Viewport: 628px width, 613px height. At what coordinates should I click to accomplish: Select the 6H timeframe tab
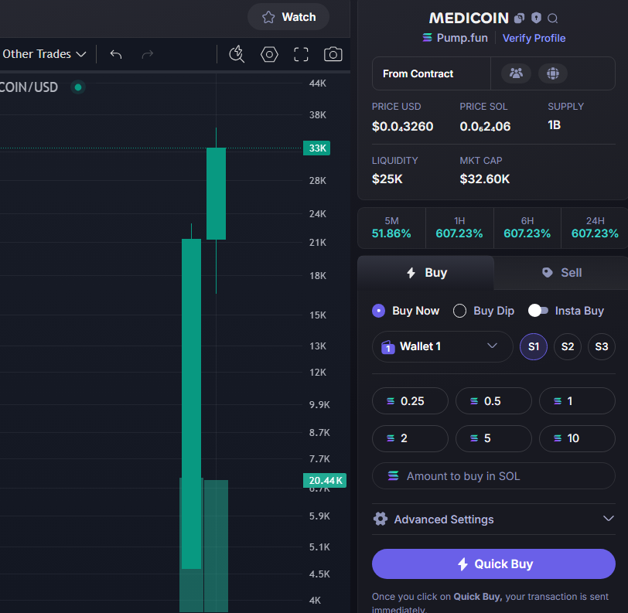click(527, 227)
